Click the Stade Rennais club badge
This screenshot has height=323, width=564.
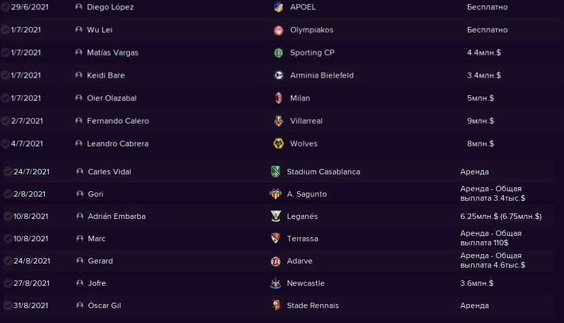point(275,305)
